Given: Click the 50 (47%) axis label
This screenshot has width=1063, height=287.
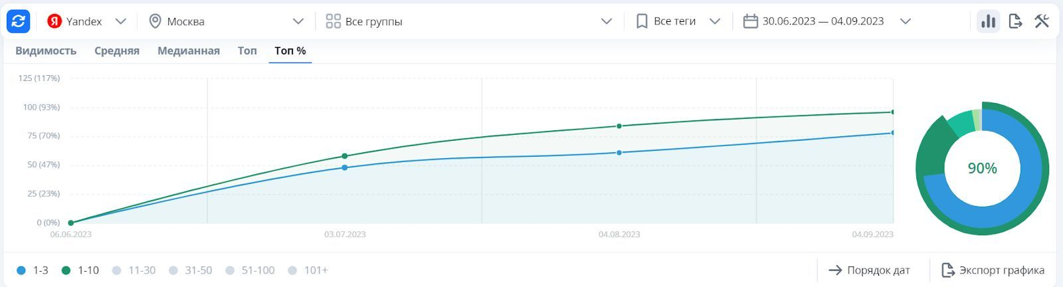Looking at the screenshot, I should coord(43,165).
